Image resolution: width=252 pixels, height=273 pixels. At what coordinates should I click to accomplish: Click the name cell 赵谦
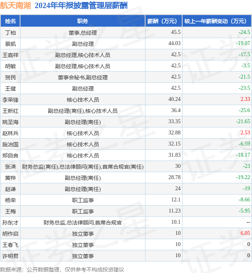click(10, 189)
